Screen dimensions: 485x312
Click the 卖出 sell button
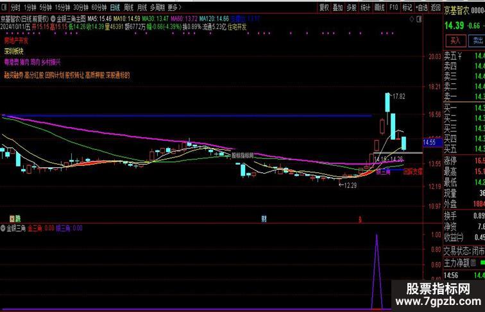click(477, 40)
